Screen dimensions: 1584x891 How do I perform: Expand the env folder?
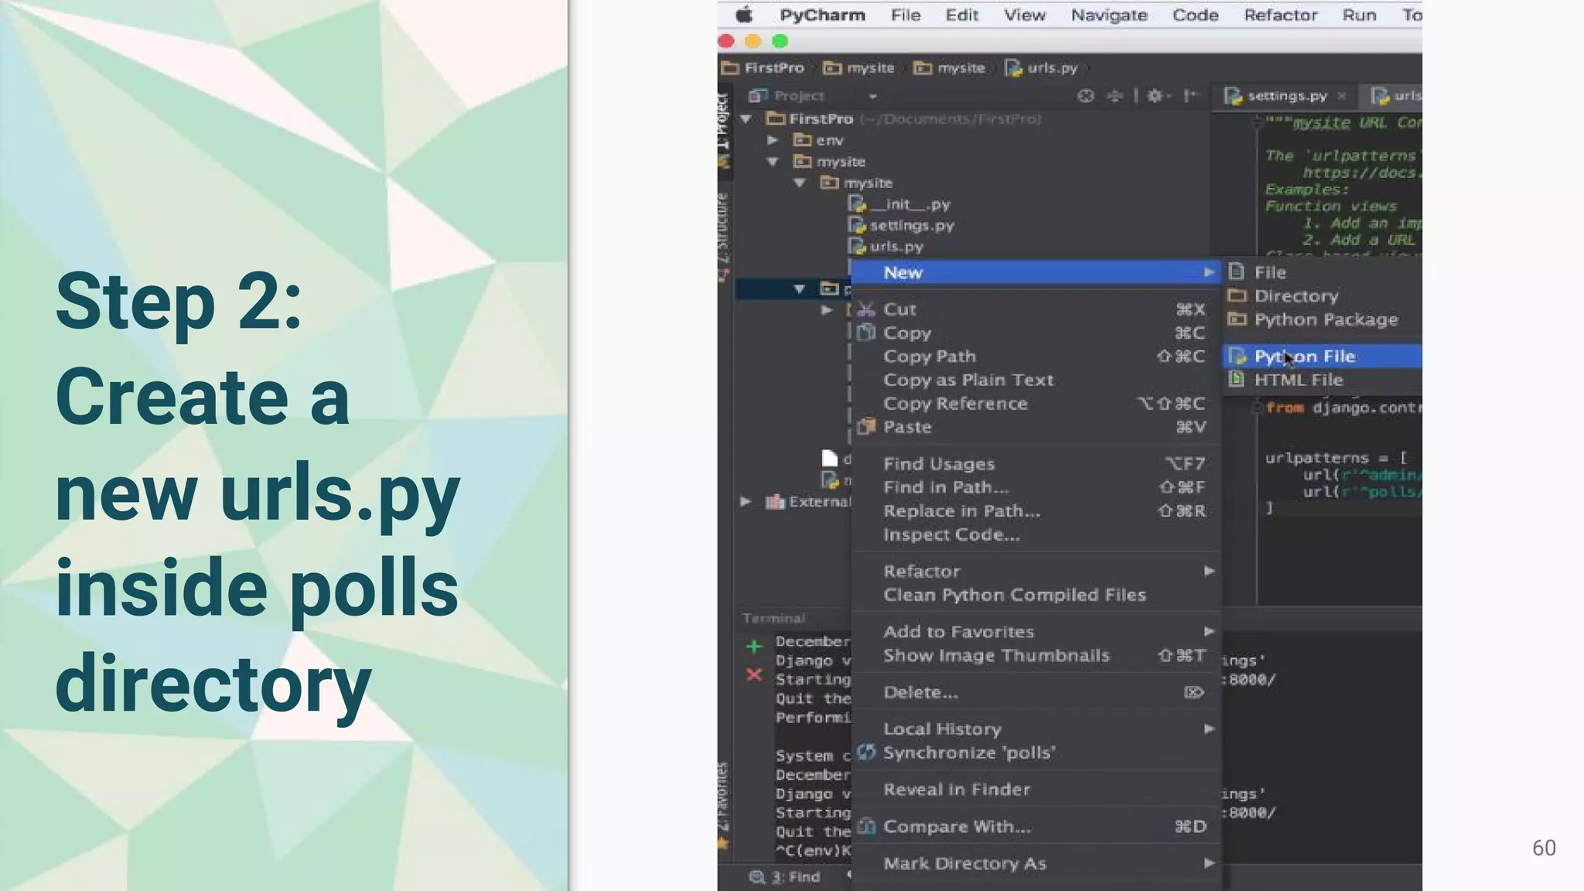(772, 140)
